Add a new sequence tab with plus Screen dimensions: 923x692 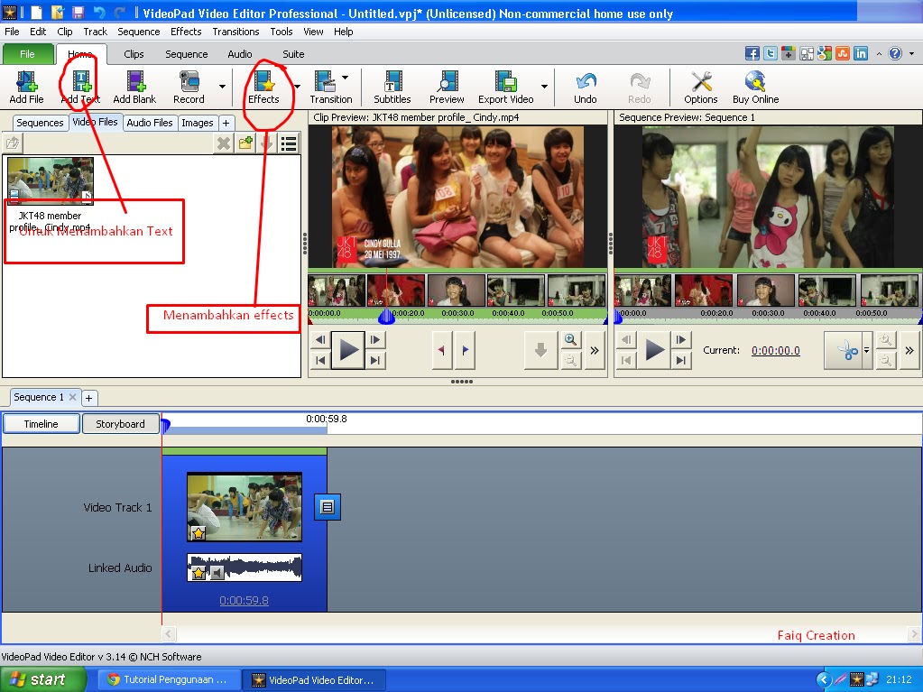pyautogui.click(x=89, y=398)
